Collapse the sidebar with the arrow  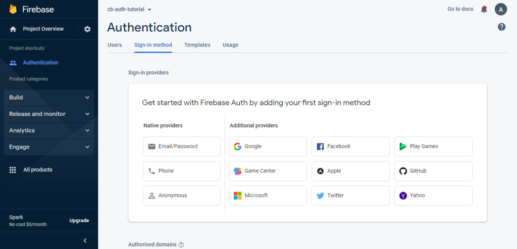[85, 240]
